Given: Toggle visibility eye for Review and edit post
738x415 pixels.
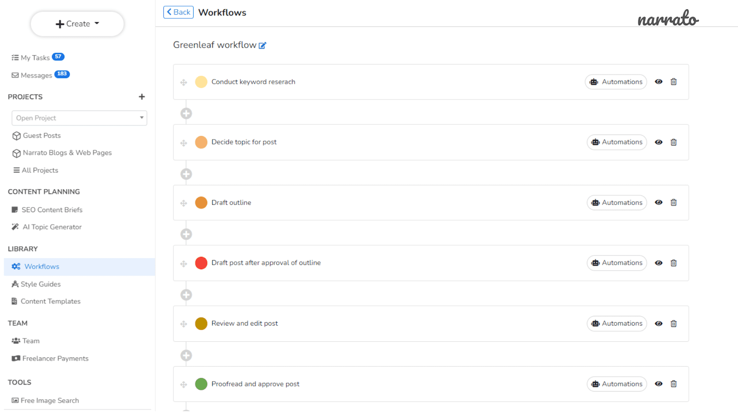Looking at the screenshot, I should coord(659,324).
